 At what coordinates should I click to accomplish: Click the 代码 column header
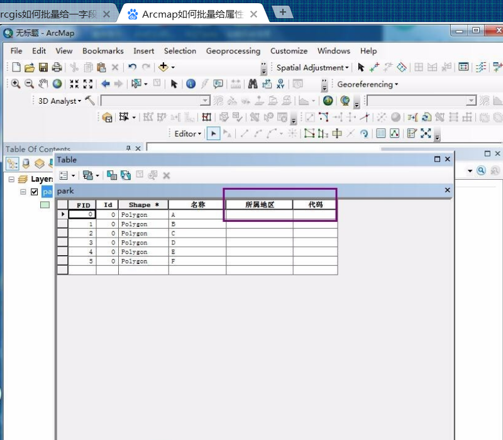point(316,205)
